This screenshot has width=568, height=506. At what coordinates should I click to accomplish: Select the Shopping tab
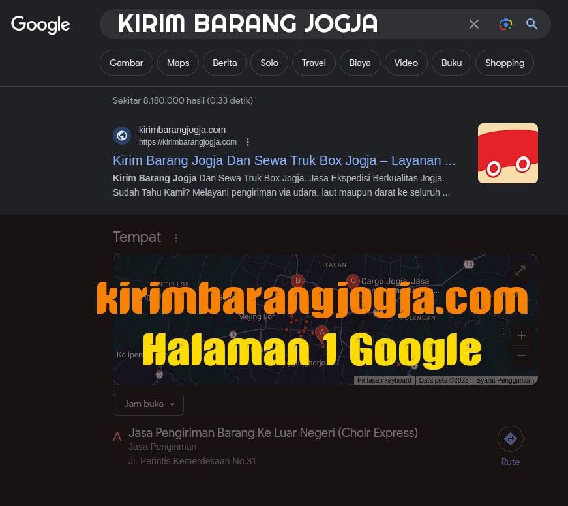point(504,63)
